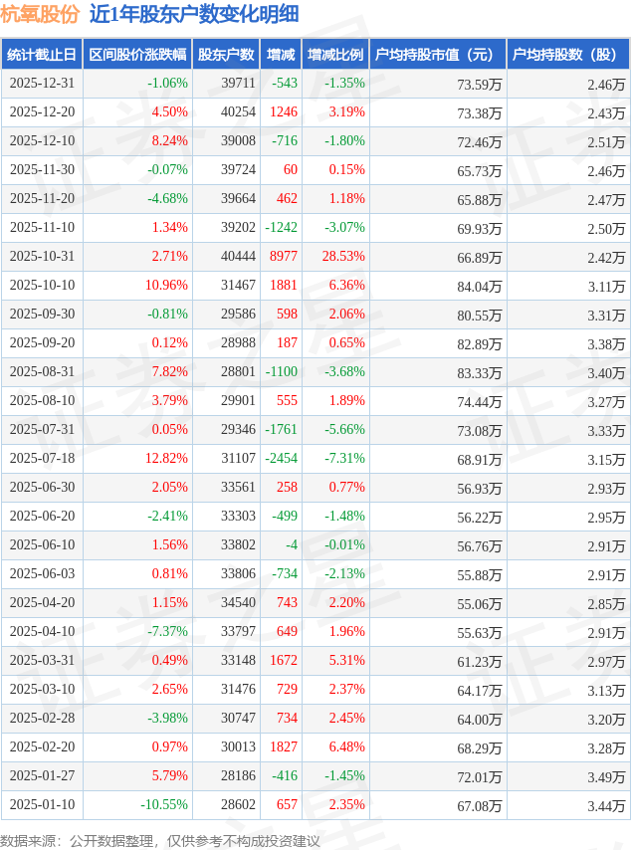
Task: Click the 杭氧股份 stock name title
Action: coord(40,14)
